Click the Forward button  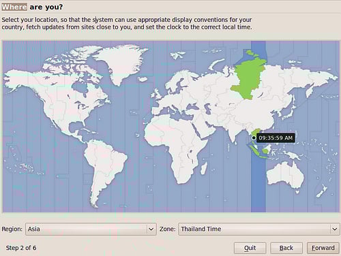coord(323,248)
